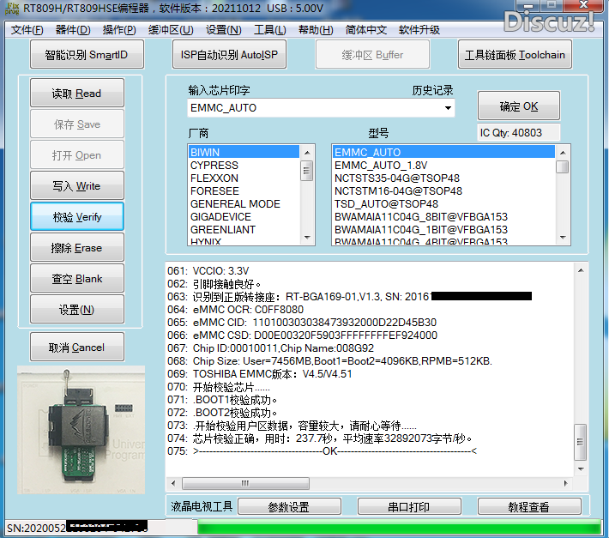Open the 帮助(H) menu
This screenshot has width=609, height=538.
316,30
